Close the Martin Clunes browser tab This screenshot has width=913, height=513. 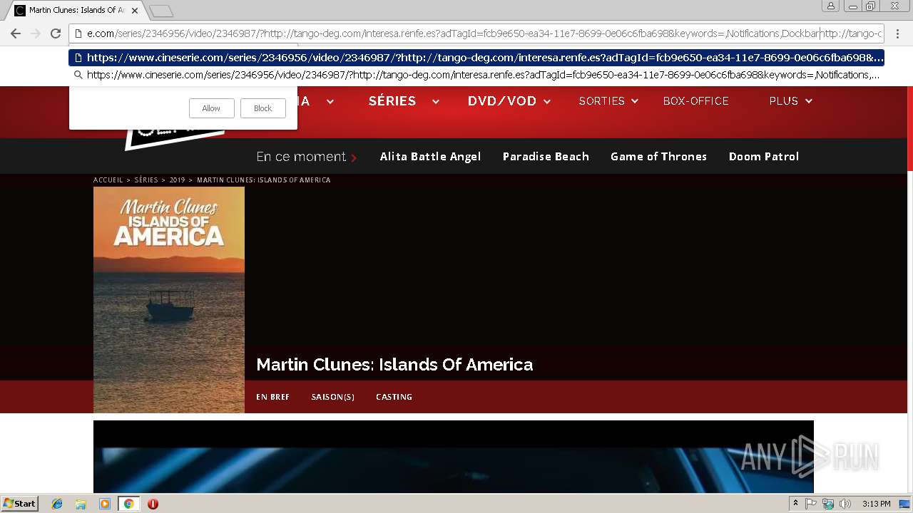135,11
